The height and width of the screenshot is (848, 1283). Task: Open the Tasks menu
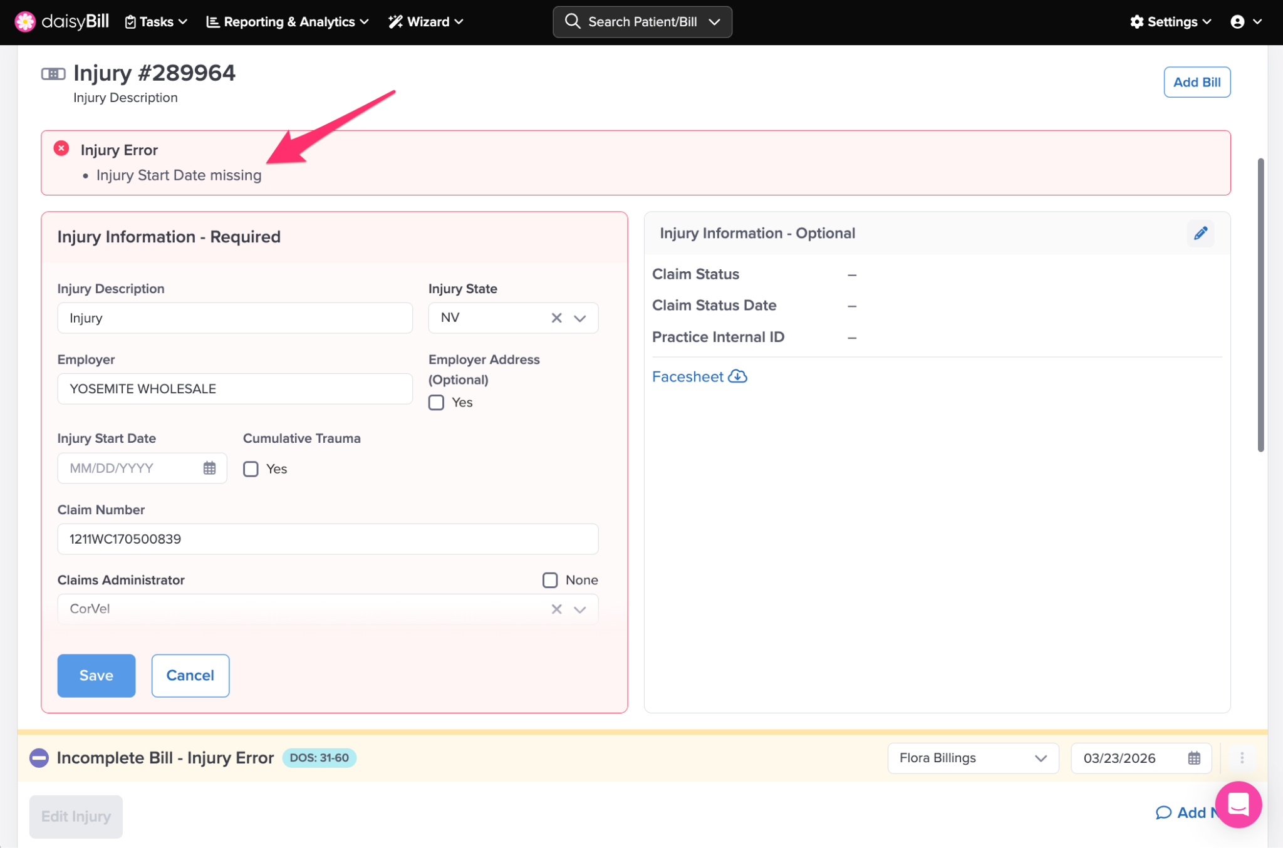pos(157,22)
